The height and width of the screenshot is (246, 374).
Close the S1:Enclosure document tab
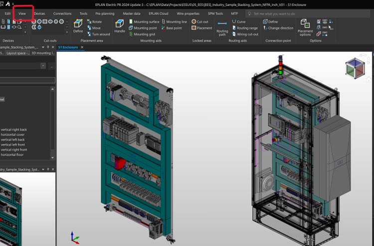(x=82, y=47)
